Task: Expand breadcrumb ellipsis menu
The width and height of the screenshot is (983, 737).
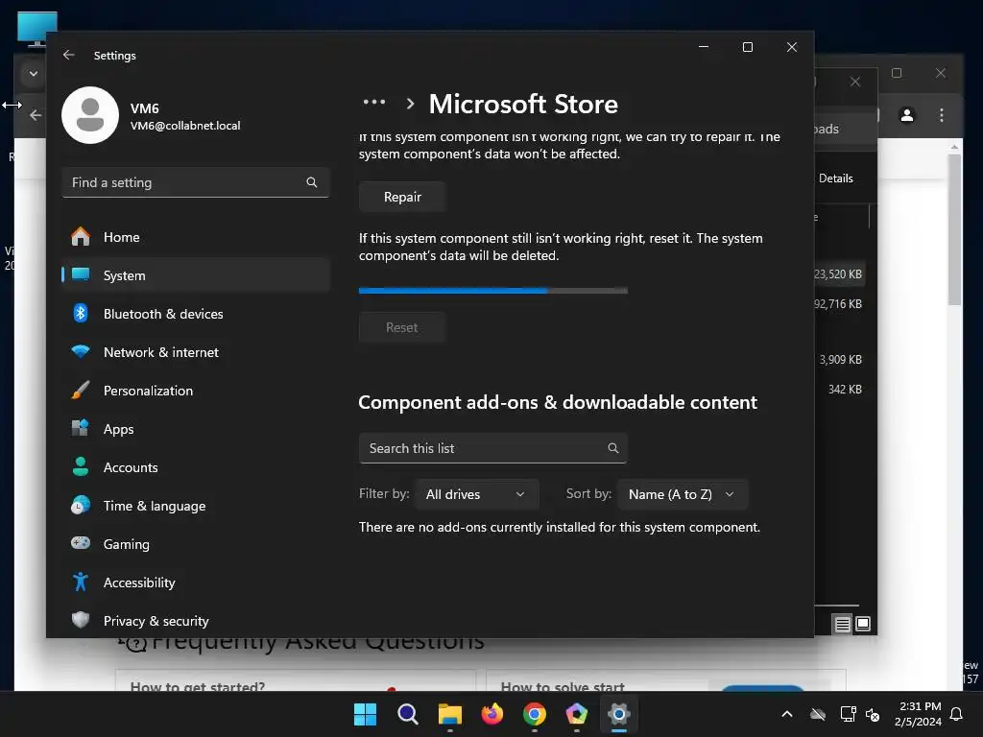Action: tap(374, 102)
